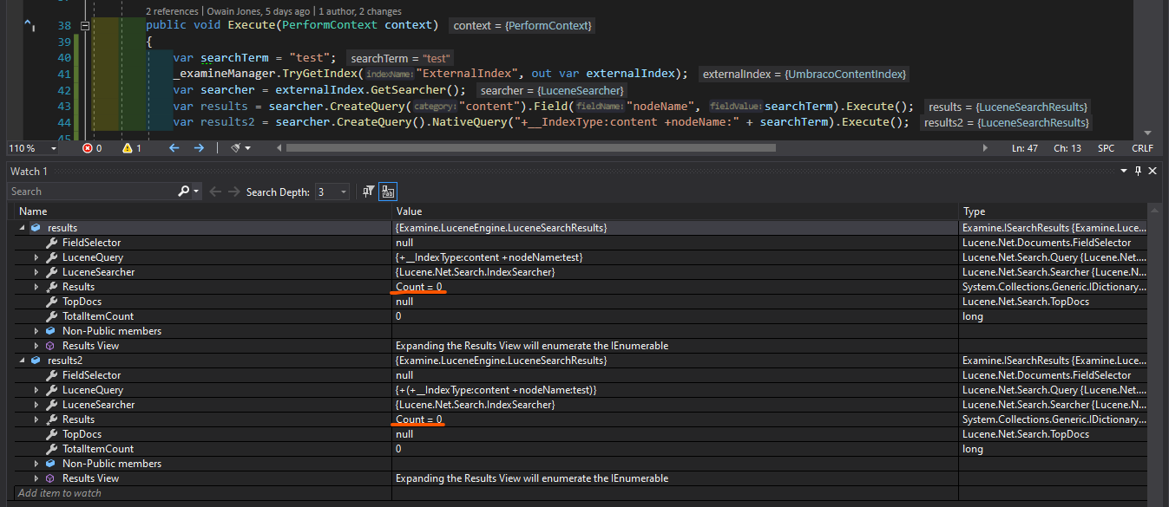Toggle the column display icon in Watch toolbar
Screen dimensions: 1169x507
(387, 192)
